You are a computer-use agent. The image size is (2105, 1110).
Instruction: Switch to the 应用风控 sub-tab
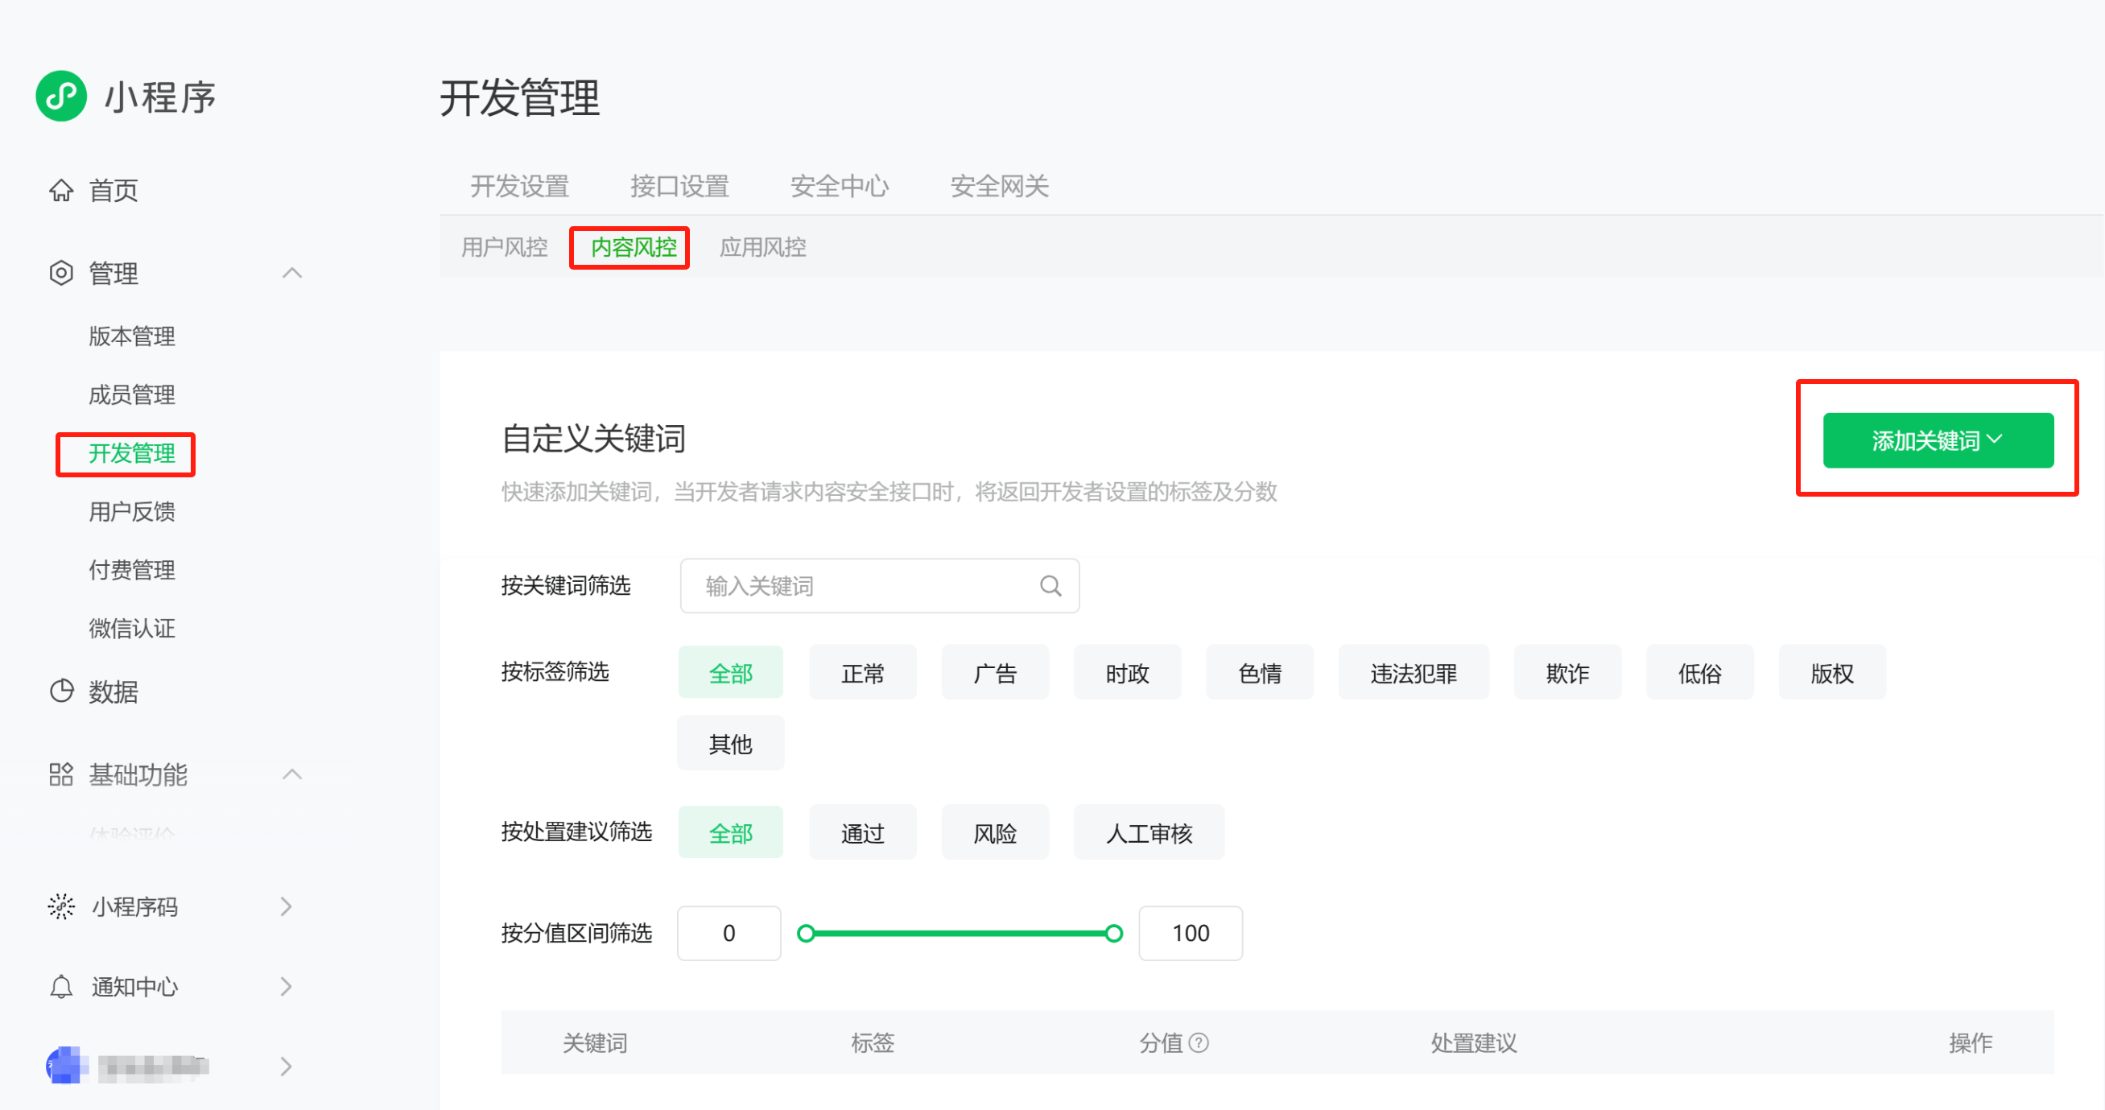(x=762, y=247)
